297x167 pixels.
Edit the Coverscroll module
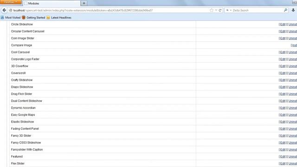click(283, 73)
